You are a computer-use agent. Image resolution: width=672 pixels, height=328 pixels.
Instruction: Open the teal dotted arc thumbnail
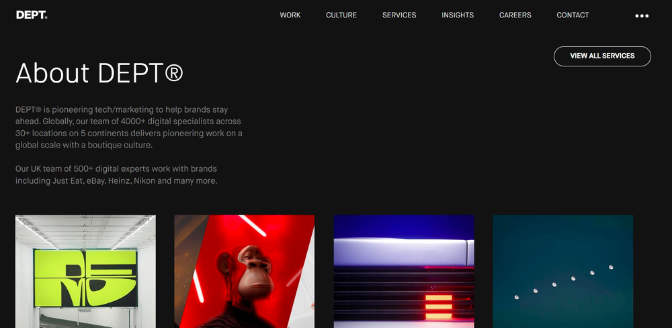coord(562,272)
